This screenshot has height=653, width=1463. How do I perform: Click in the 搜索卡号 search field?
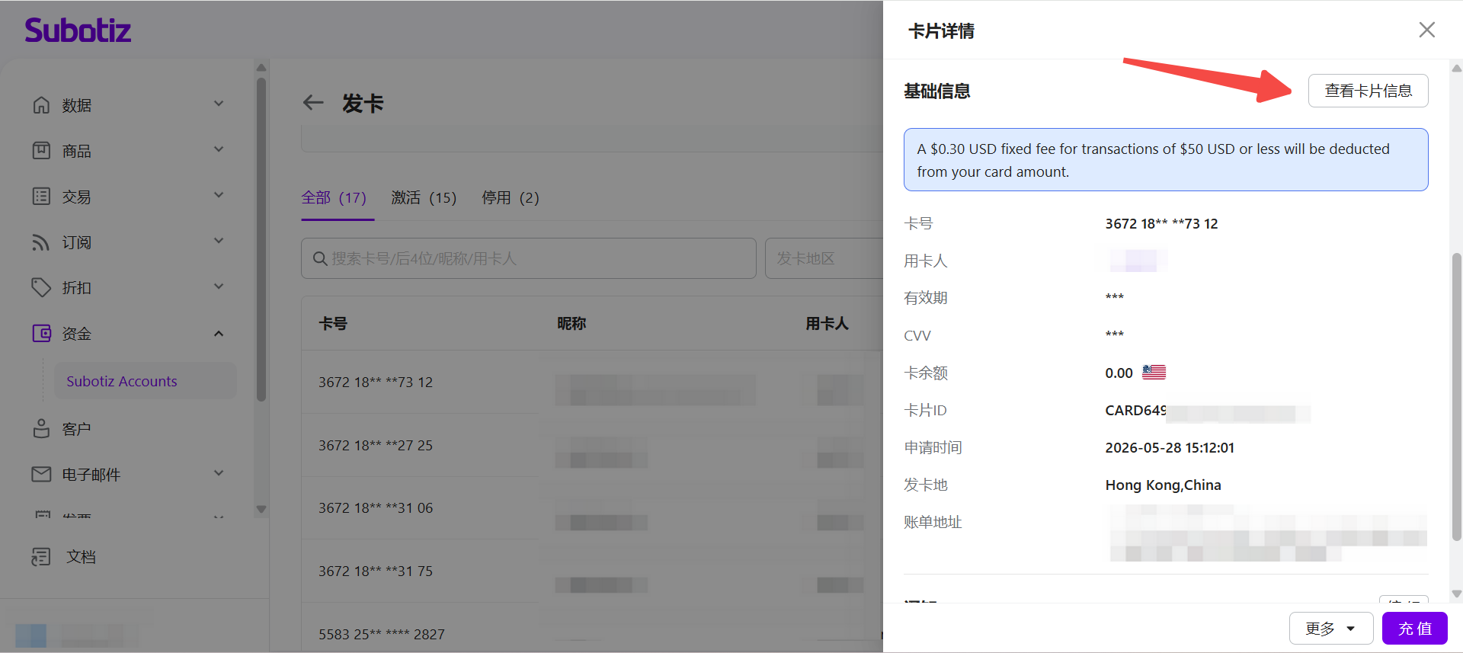[529, 258]
